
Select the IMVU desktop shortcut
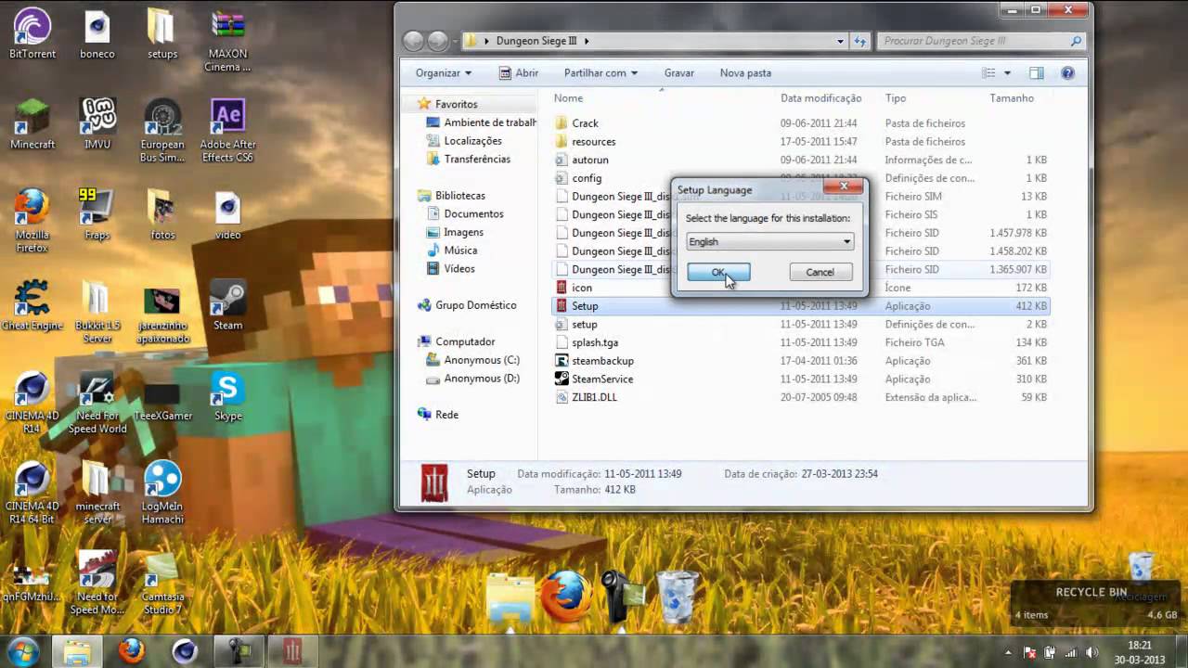[97, 123]
